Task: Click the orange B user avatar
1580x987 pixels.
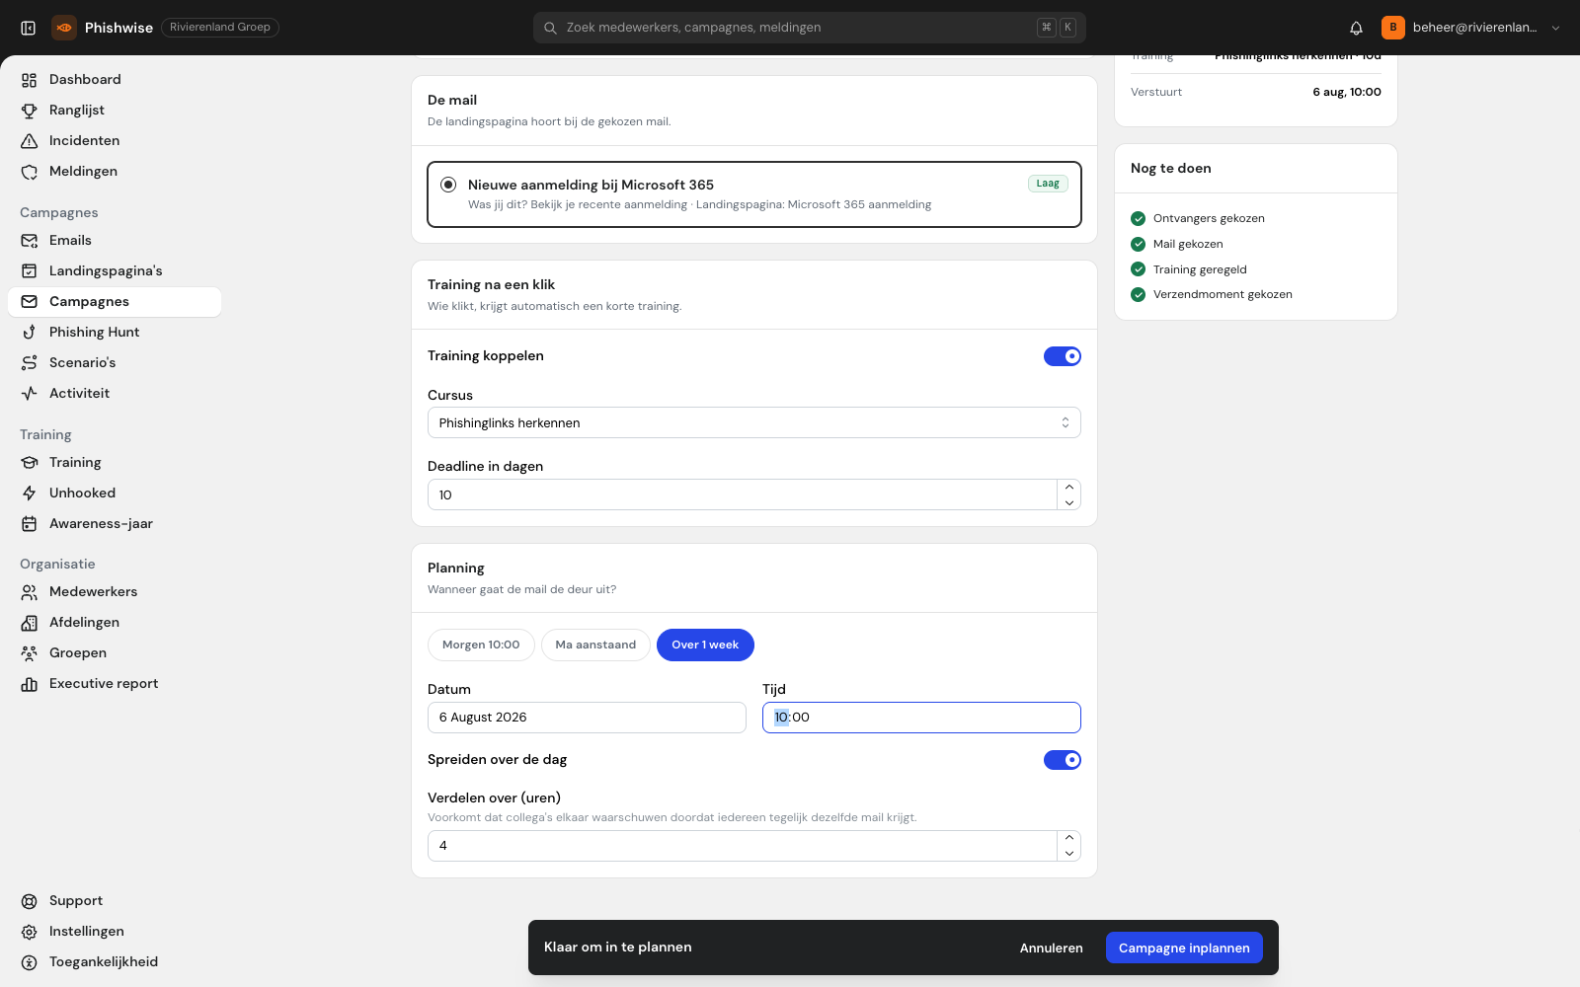Action: [1393, 28]
